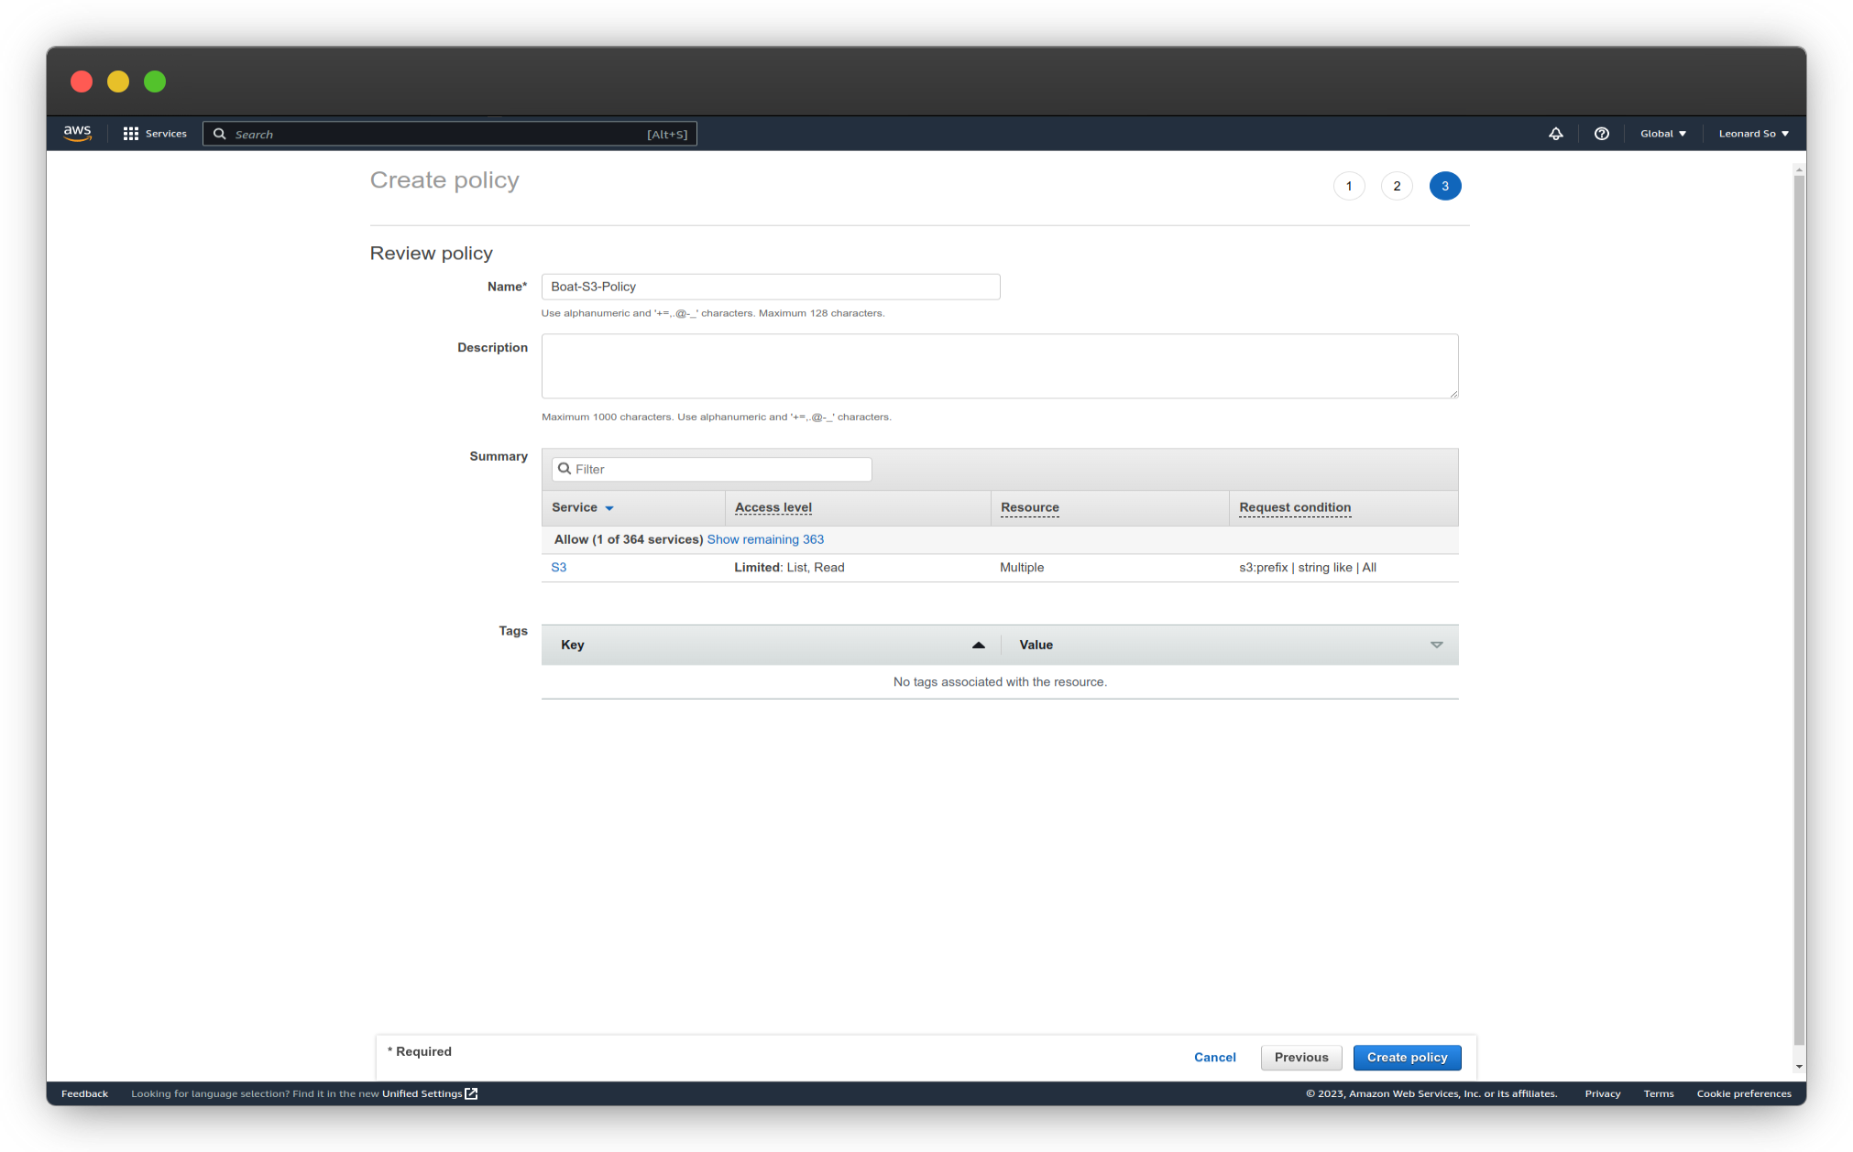Click the Unified Settings external link icon
The image size is (1853, 1152).
[471, 1093]
